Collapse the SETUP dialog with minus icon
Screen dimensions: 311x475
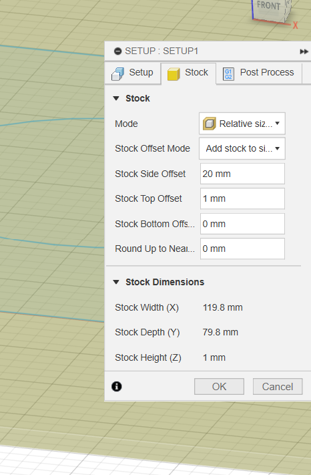[117, 51]
